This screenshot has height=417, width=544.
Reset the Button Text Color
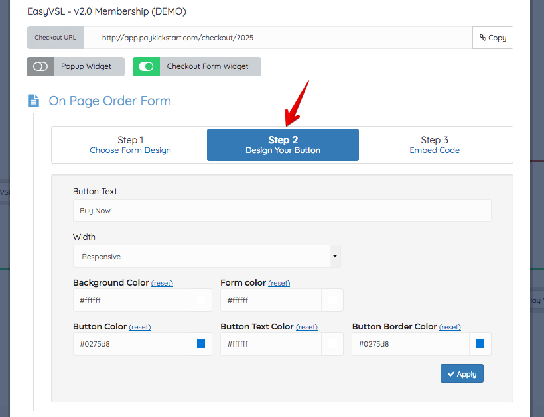tap(306, 327)
